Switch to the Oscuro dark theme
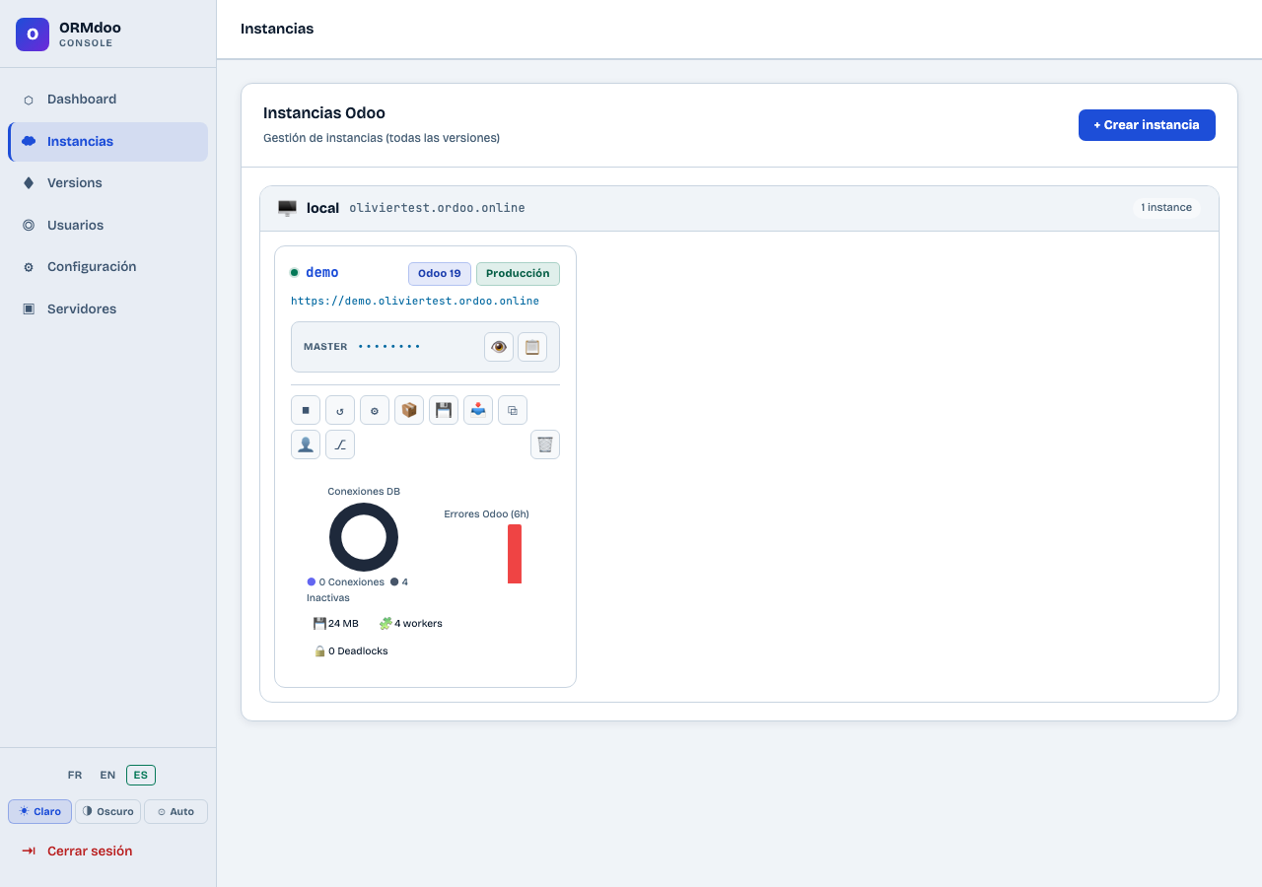 coord(107,811)
